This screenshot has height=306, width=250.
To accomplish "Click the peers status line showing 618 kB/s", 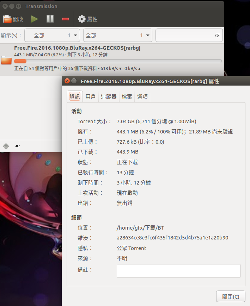I will point(78,69).
